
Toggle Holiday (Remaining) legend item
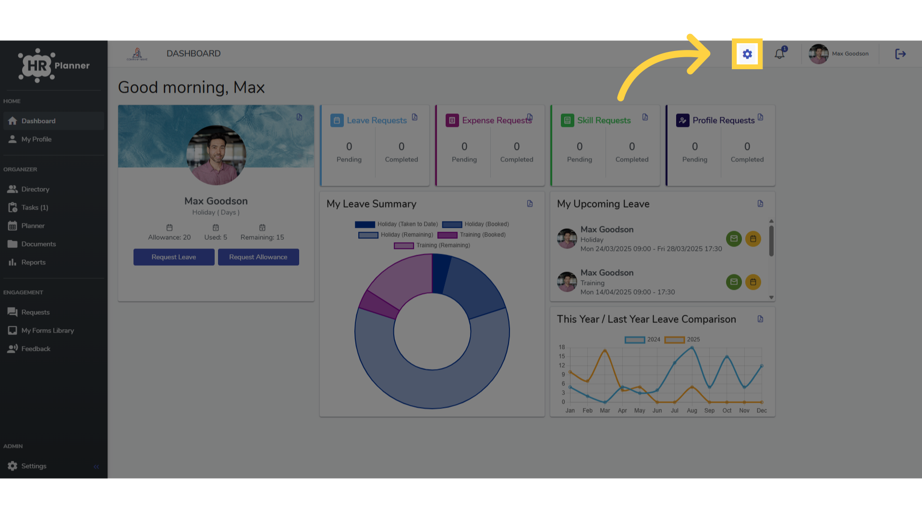[x=396, y=235]
